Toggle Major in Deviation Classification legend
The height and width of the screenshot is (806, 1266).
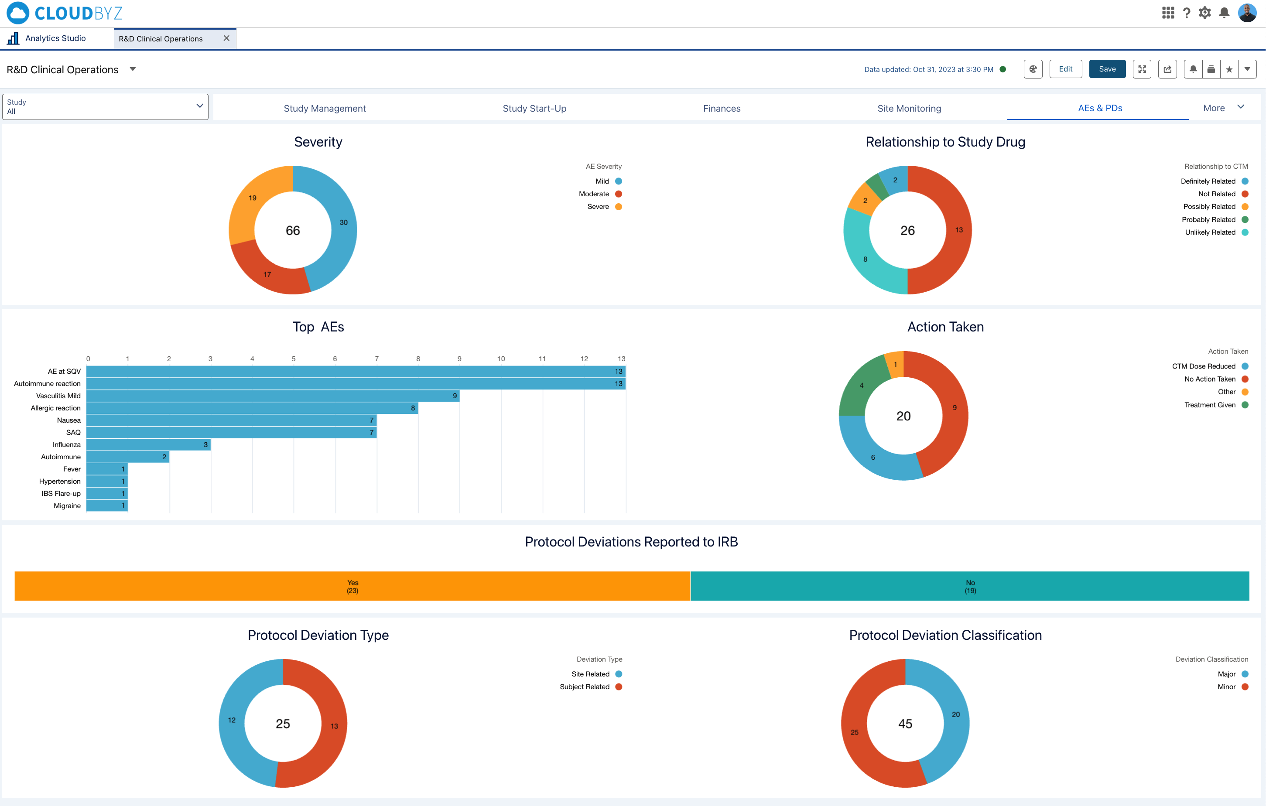1233,674
